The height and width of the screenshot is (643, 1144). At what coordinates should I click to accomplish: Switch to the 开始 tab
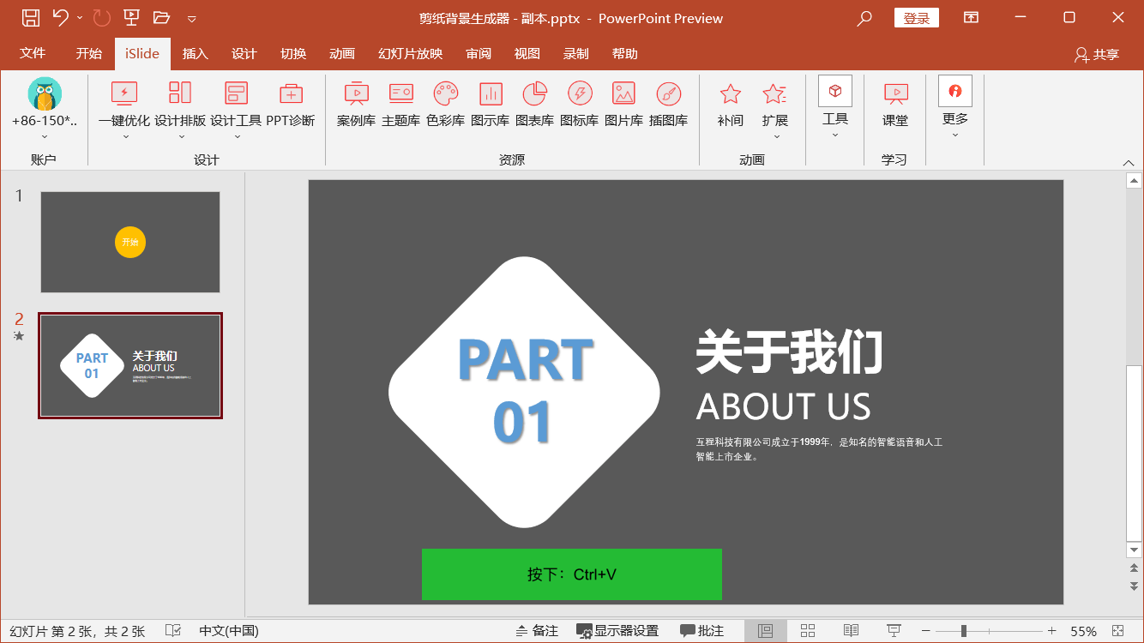coord(88,53)
